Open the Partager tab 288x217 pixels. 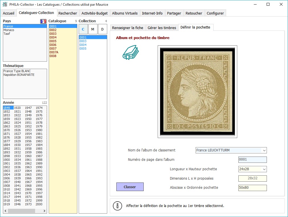[174, 13]
